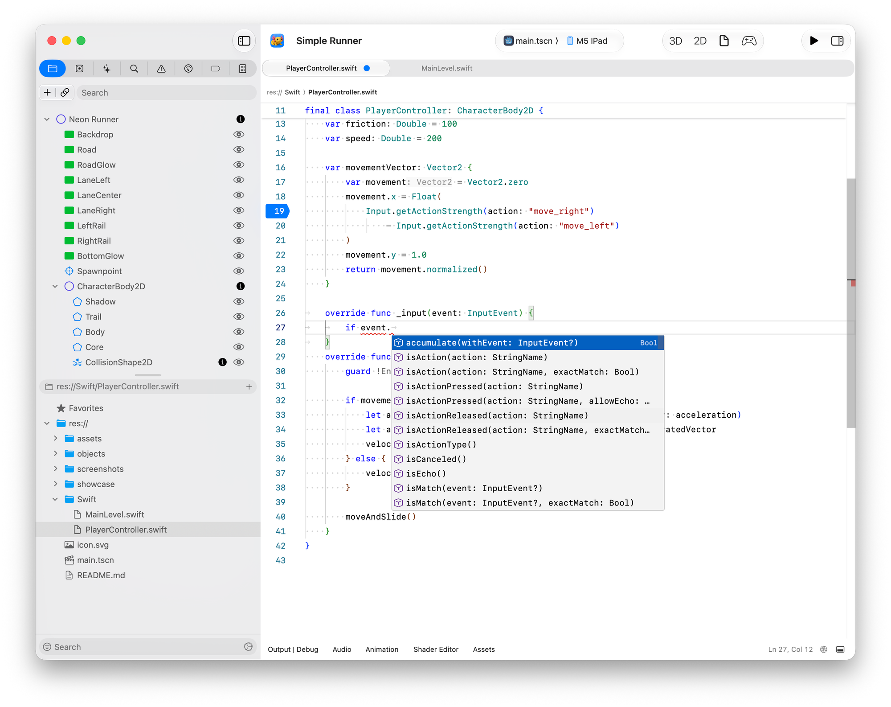Toggle the left sidebar panel button
This screenshot has height=707, width=891.
tap(244, 41)
